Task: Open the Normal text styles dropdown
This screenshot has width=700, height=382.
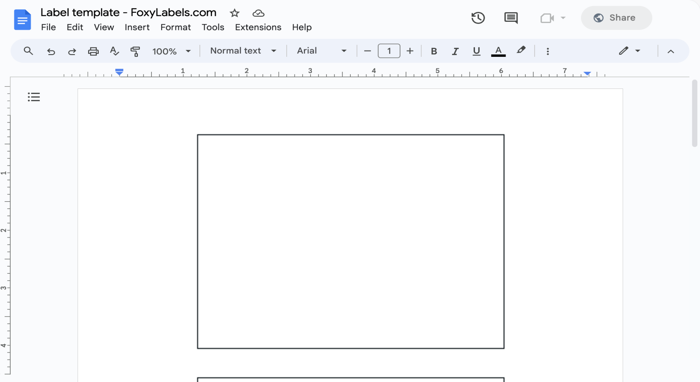Action: pos(242,51)
